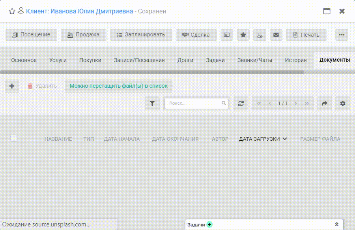Go to first page double arrow

(x=259, y=104)
